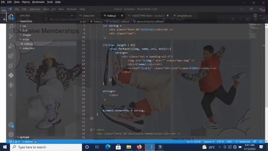Open the VS Code Terminal menu

tap(72, 9)
